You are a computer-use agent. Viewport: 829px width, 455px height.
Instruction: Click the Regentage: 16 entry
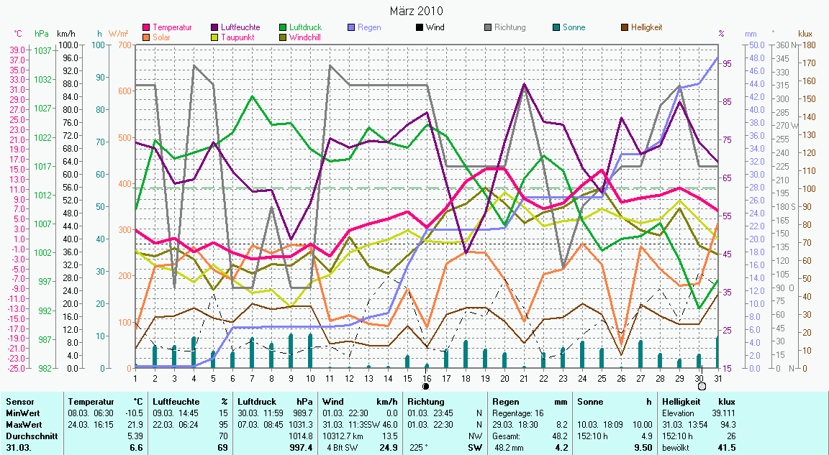(x=517, y=413)
